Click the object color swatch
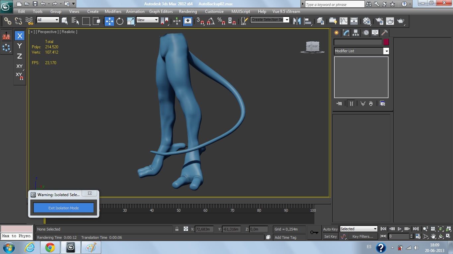The width and height of the screenshot is (453, 254). click(x=386, y=42)
